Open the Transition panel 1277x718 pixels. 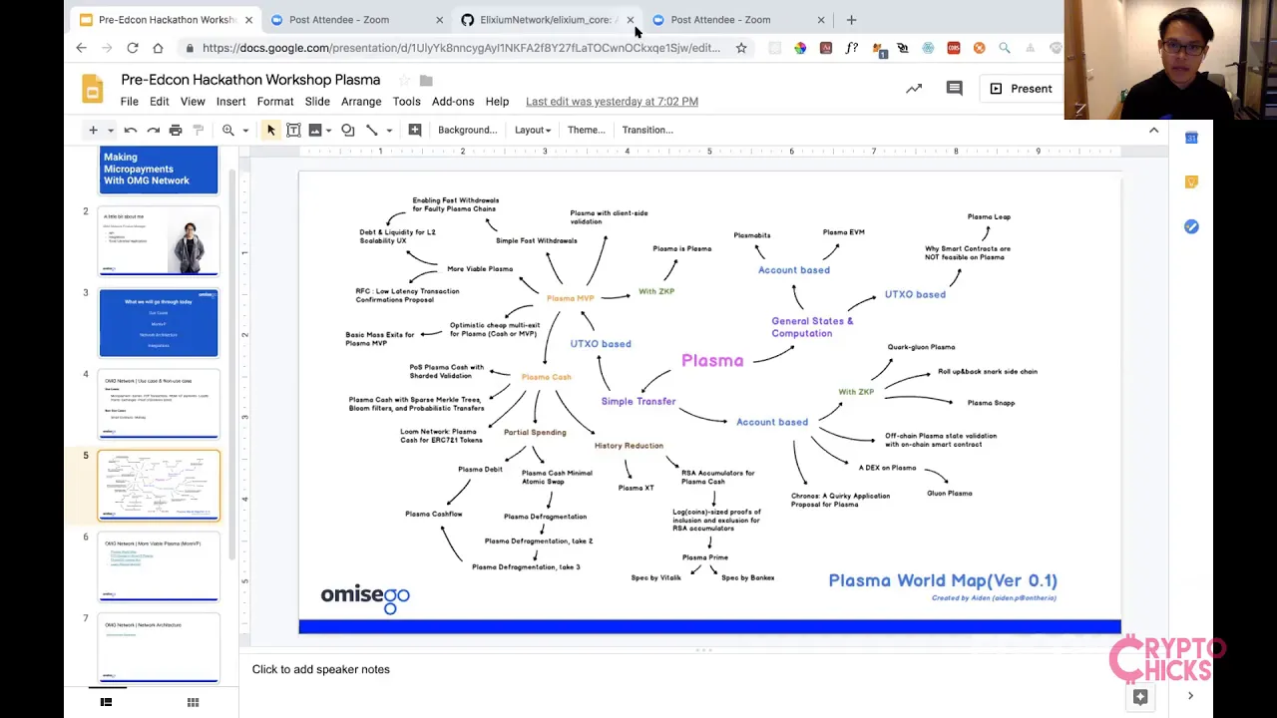(647, 130)
